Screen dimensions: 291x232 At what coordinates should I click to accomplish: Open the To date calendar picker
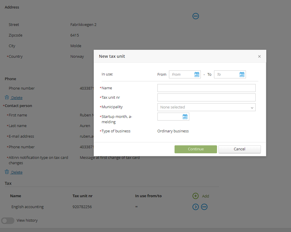click(x=242, y=74)
